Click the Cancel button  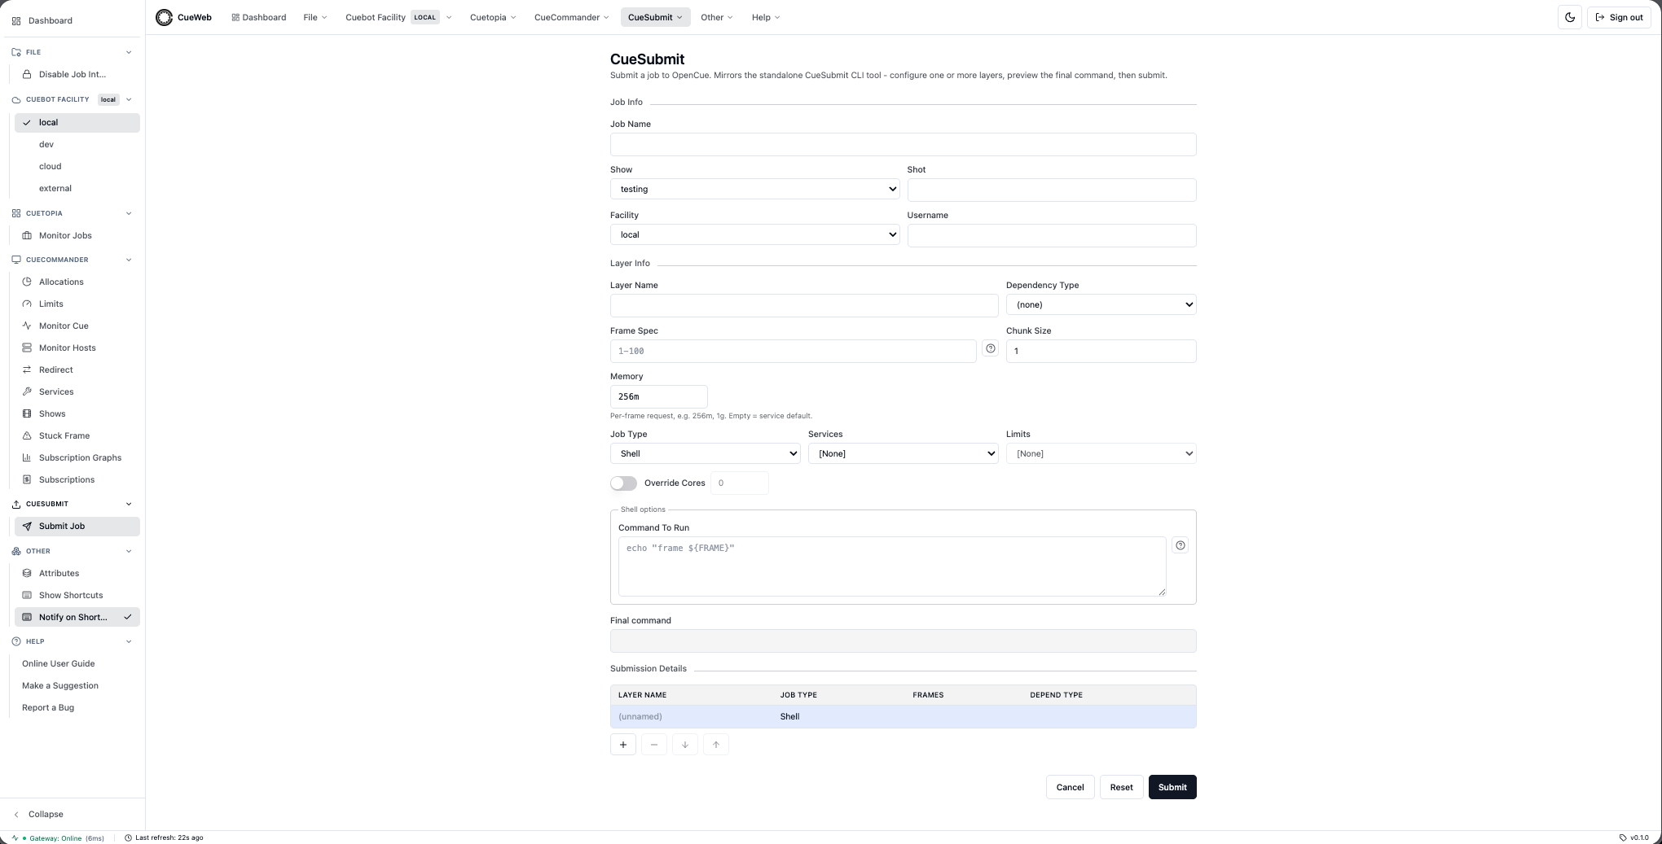(x=1070, y=787)
